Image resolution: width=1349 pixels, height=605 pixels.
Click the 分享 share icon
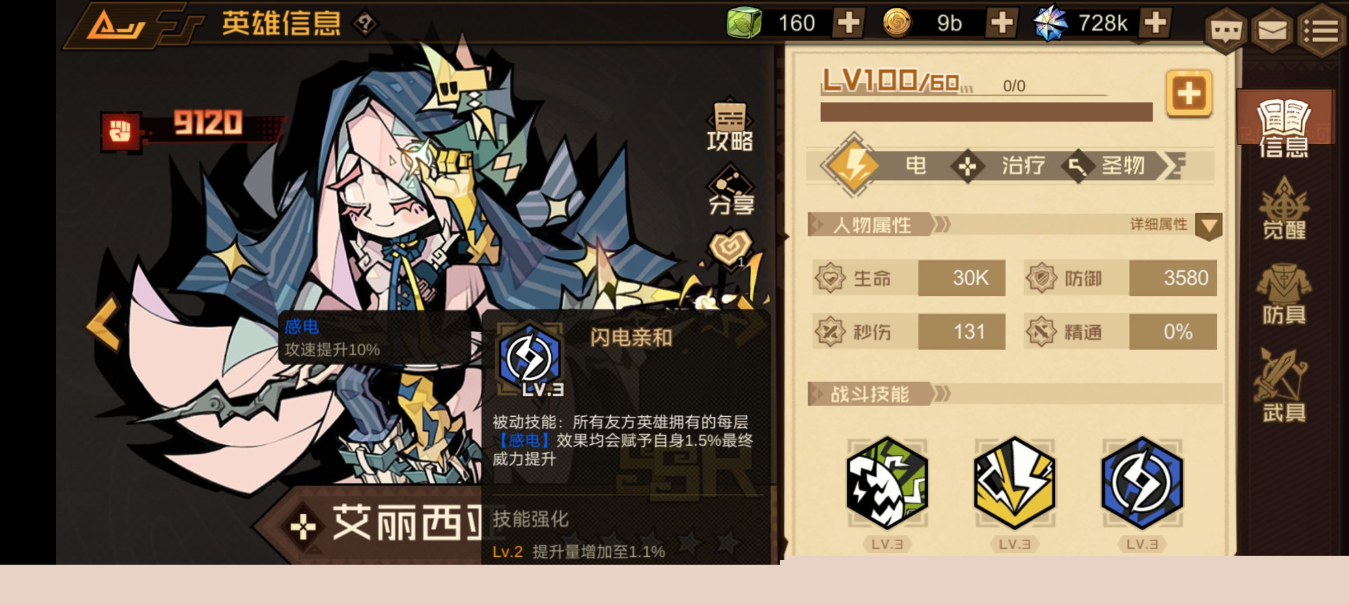click(x=731, y=190)
